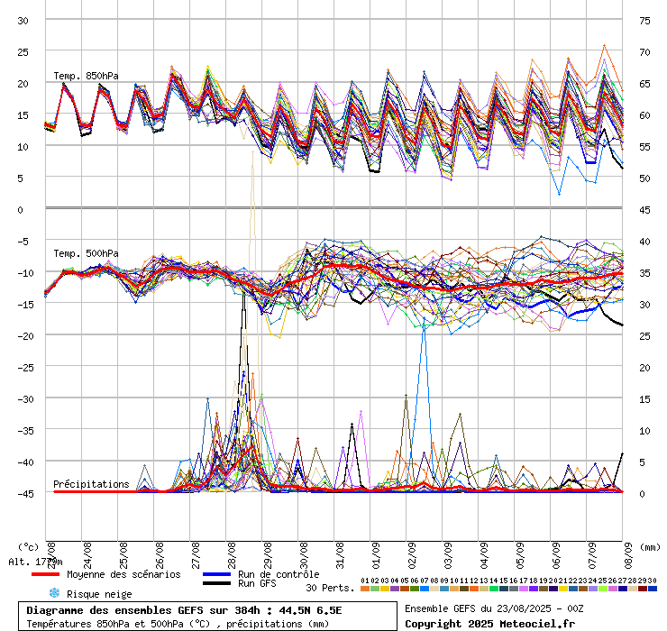This screenshot has width=667, height=631.
Task: Click the 07/09 date axis label
Action: (592, 555)
